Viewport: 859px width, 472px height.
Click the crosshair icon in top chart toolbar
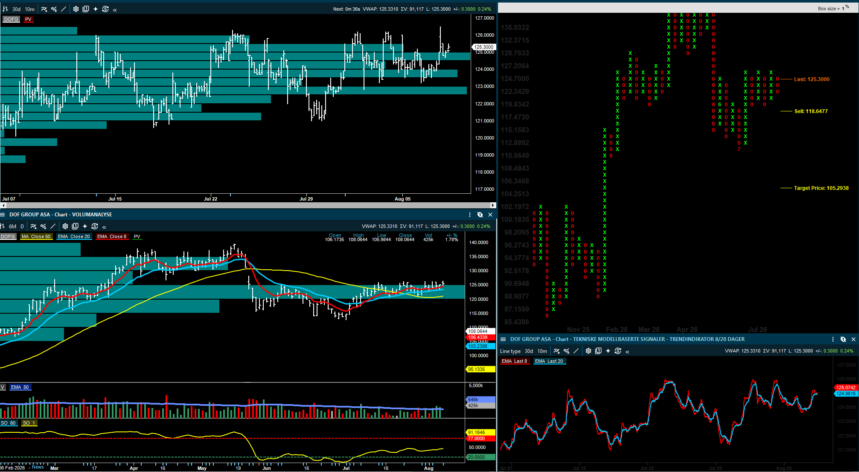click(96, 9)
